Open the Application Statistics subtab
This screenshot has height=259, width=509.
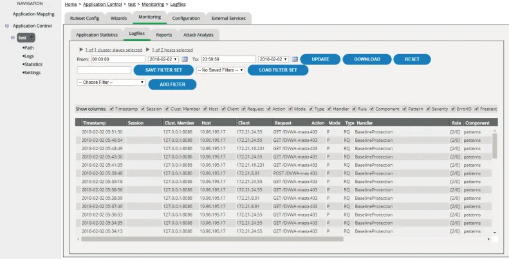[97, 35]
